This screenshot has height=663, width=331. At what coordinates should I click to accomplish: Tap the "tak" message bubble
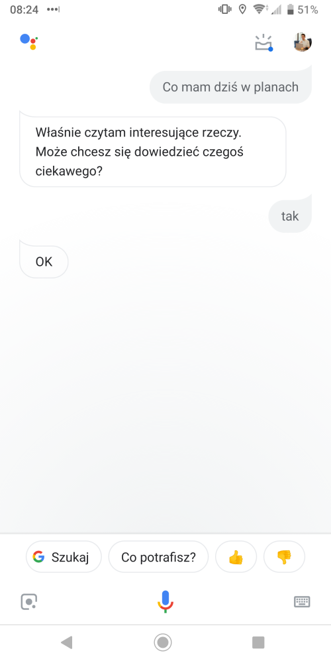coord(290,216)
